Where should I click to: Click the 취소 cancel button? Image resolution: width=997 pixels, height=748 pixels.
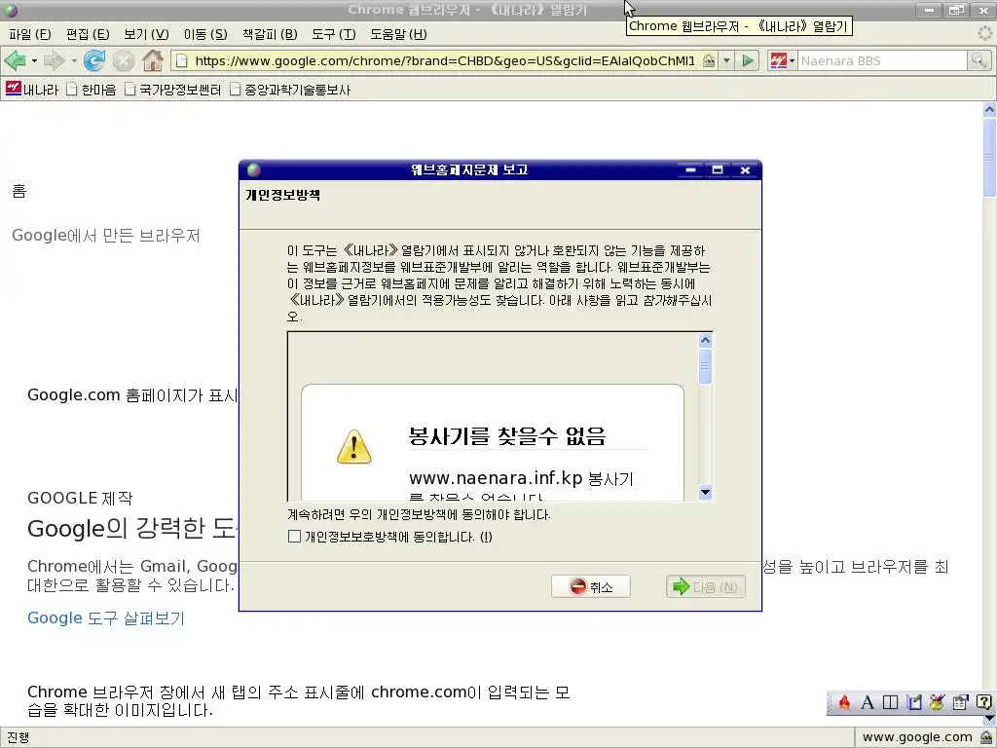point(591,586)
